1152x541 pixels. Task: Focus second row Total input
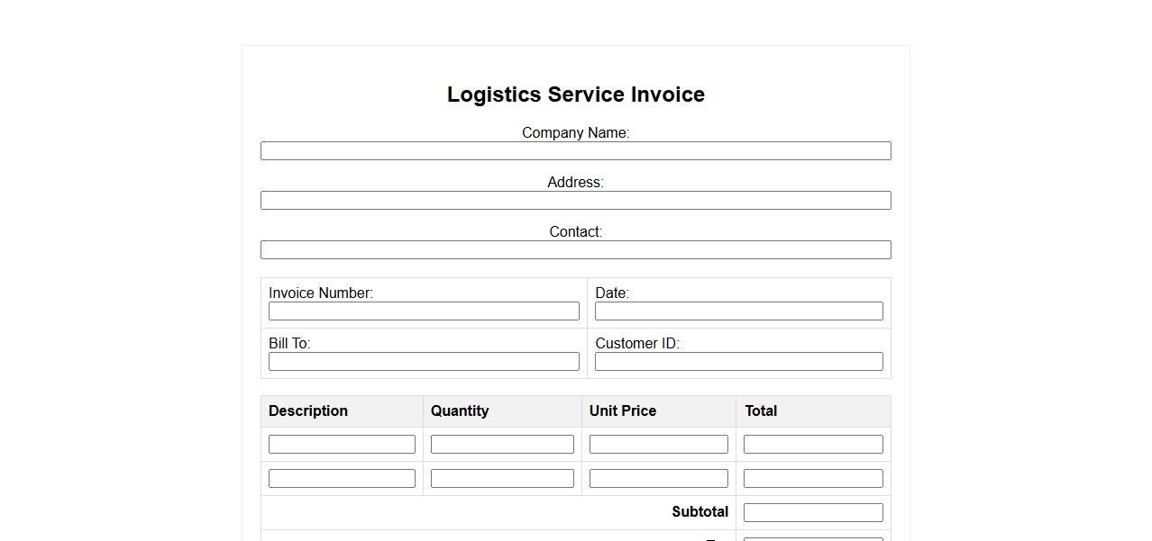pyautogui.click(x=812, y=479)
